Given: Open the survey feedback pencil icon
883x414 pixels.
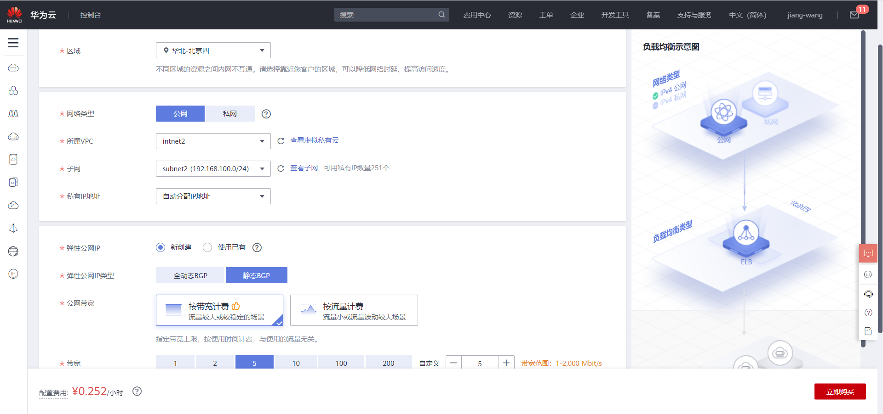Looking at the screenshot, I should point(868,331).
